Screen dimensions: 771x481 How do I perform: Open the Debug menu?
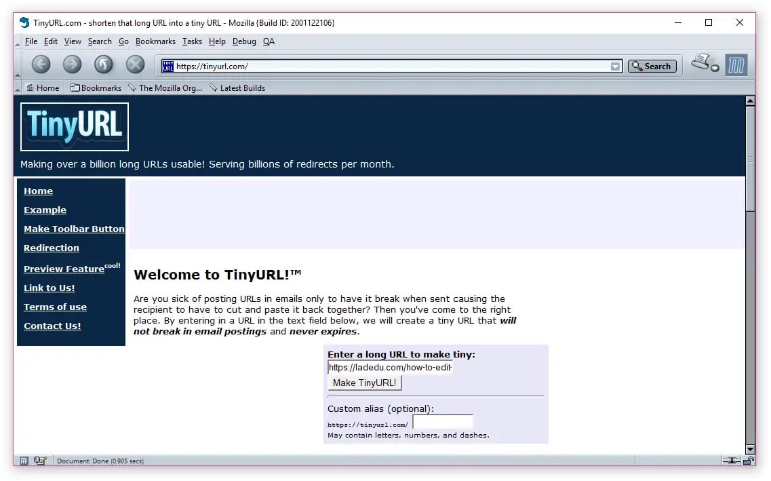pyautogui.click(x=244, y=41)
